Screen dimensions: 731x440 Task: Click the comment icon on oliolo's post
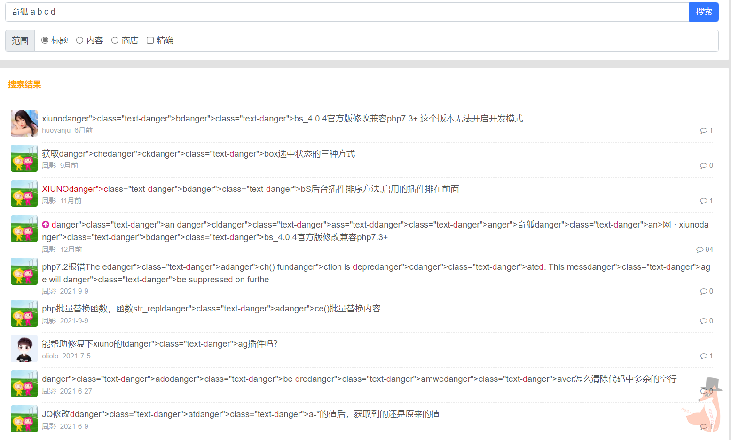(x=703, y=356)
